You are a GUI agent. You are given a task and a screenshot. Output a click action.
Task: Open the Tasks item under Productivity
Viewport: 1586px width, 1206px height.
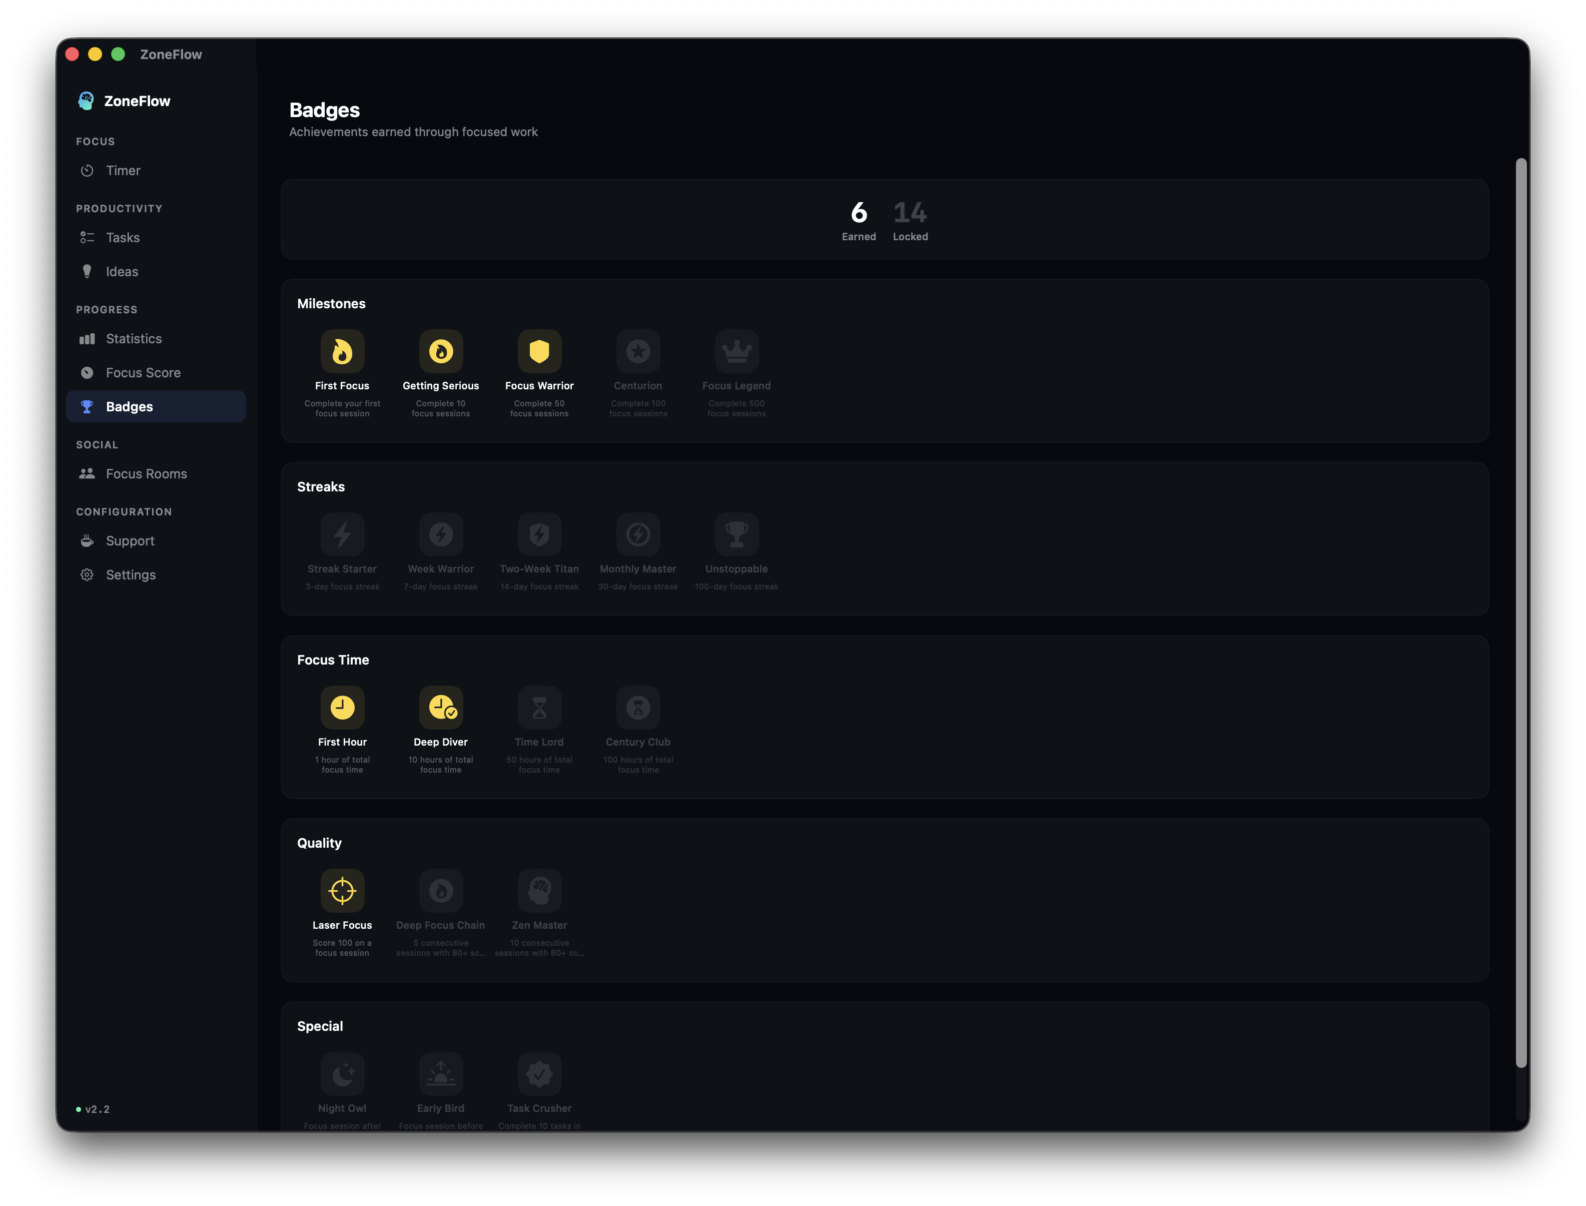click(x=123, y=238)
